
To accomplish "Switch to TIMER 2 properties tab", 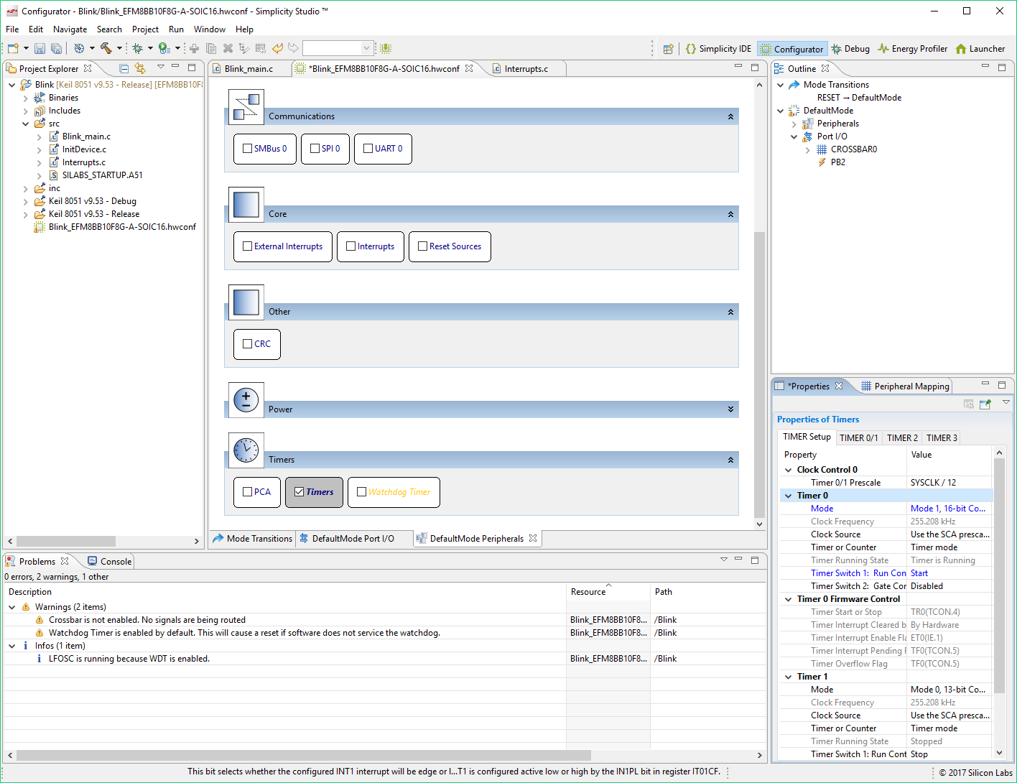I will pos(901,438).
